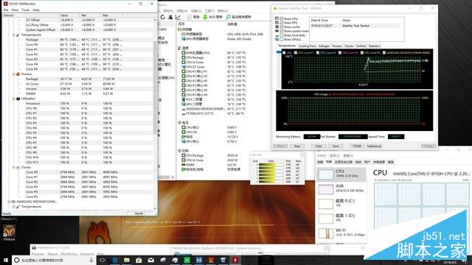
Task: Collapse the Temperatures node in HWMonitor
Action: (13, 35)
